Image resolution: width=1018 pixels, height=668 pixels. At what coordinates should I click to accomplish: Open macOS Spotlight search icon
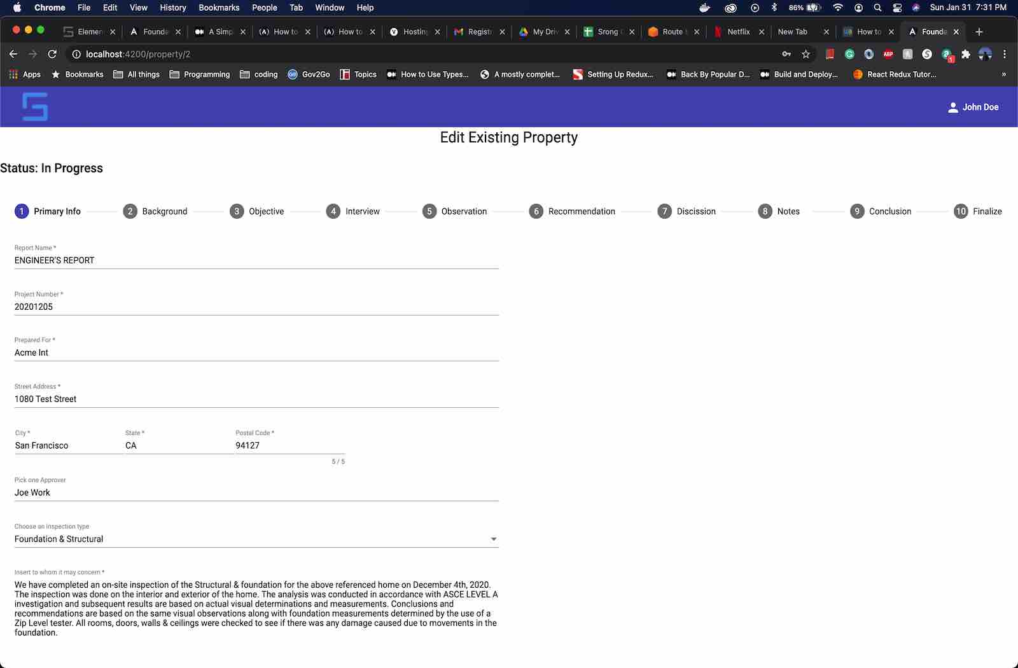[877, 8]
